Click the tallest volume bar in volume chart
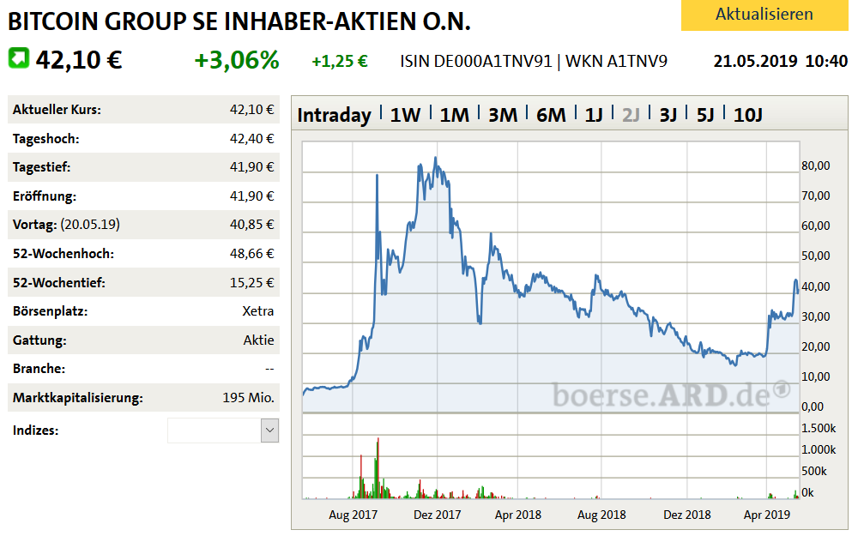 tap(378, 467)
